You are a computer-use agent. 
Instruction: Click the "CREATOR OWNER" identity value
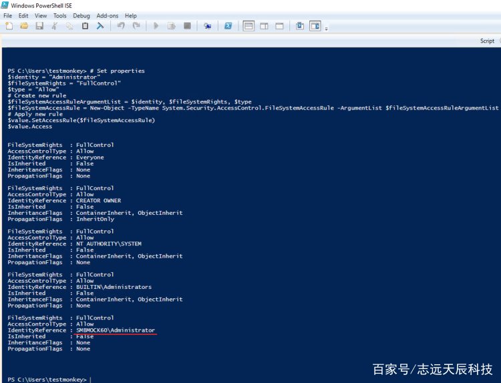click(98, 200)
